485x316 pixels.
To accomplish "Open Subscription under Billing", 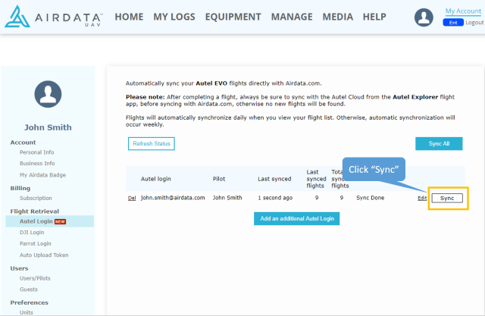I will (36, 199).
